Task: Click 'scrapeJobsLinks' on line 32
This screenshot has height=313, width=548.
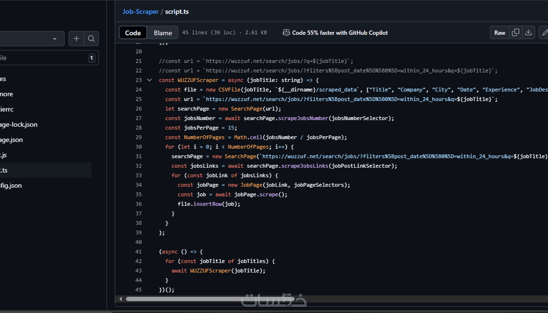Action: 305,166
